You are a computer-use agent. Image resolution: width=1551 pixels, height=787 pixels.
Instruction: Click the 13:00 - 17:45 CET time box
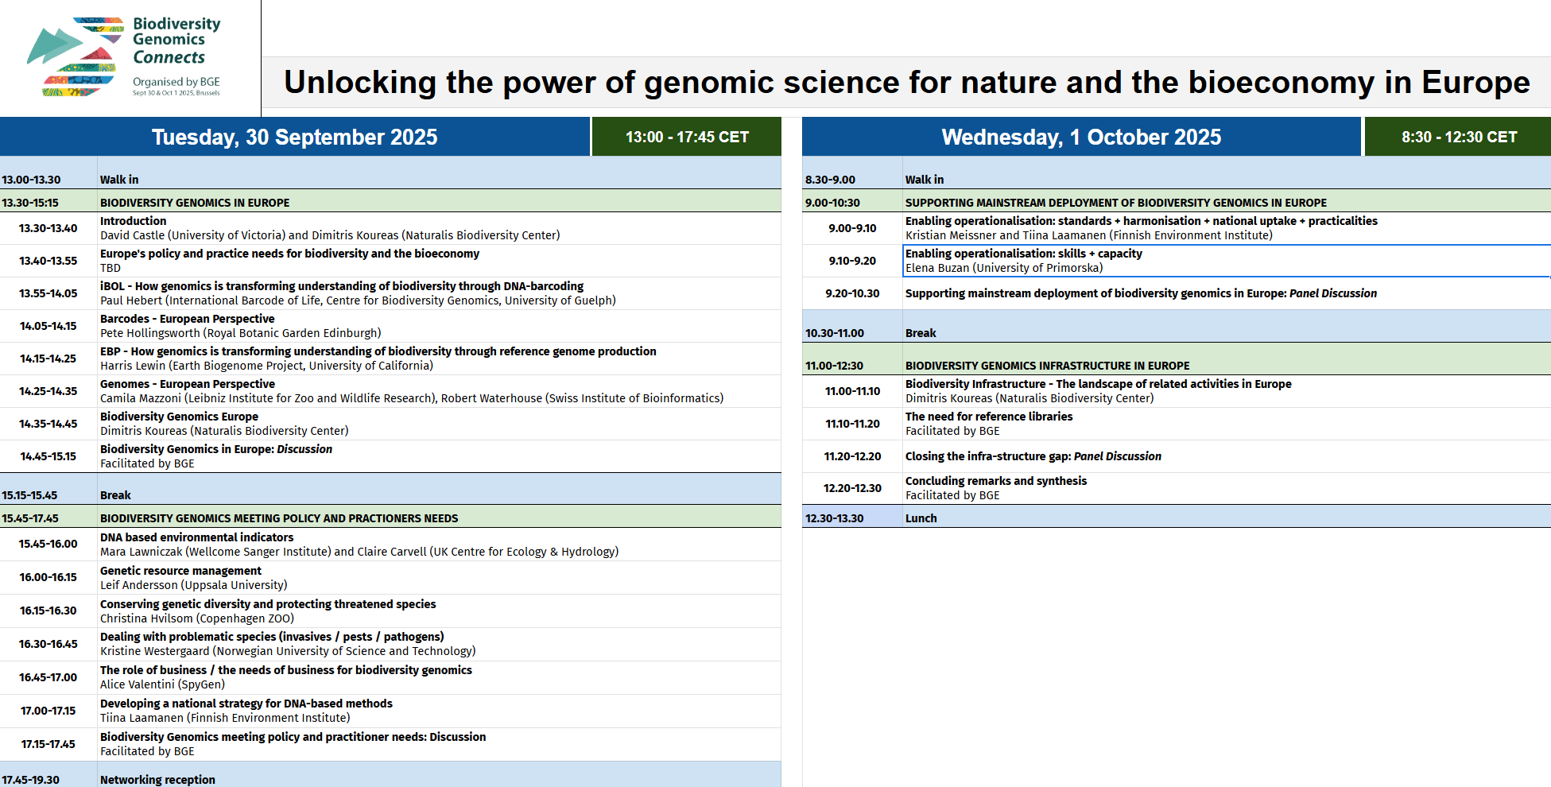[687, 137]
